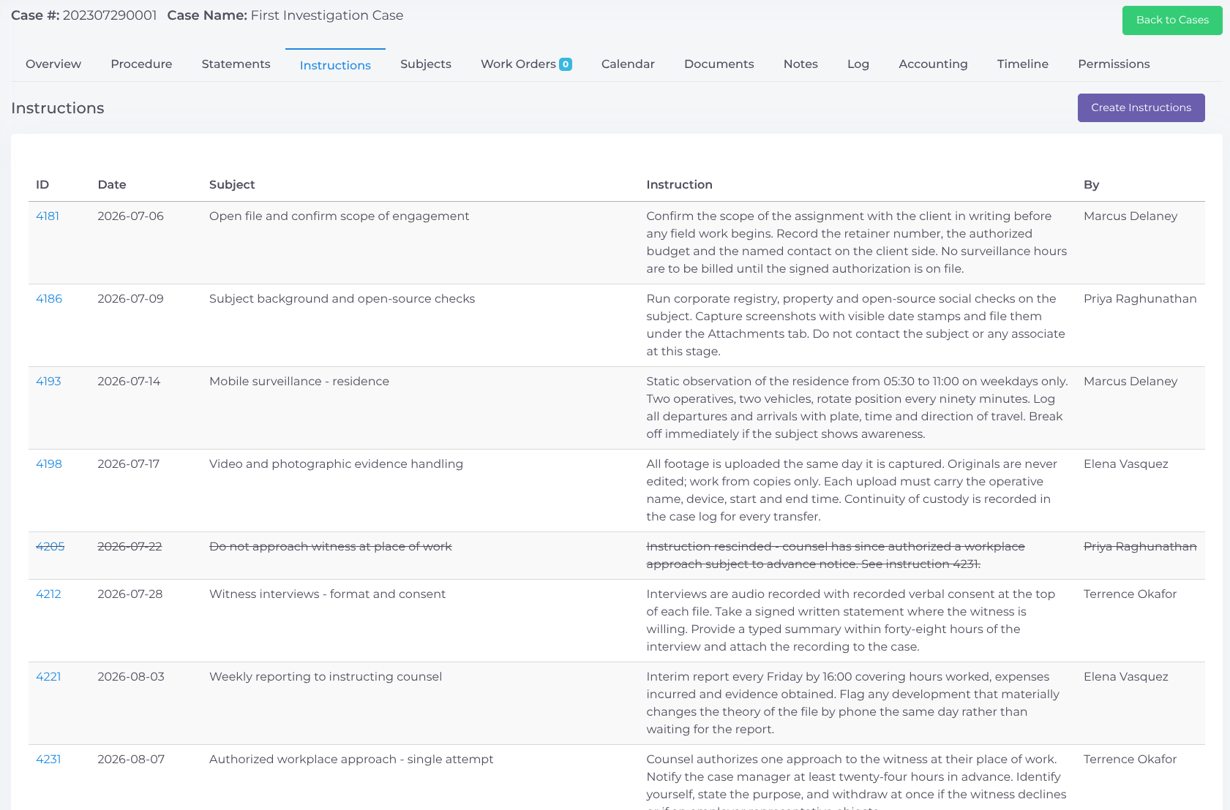Switch to the Calendar tab

click(628, 64)
